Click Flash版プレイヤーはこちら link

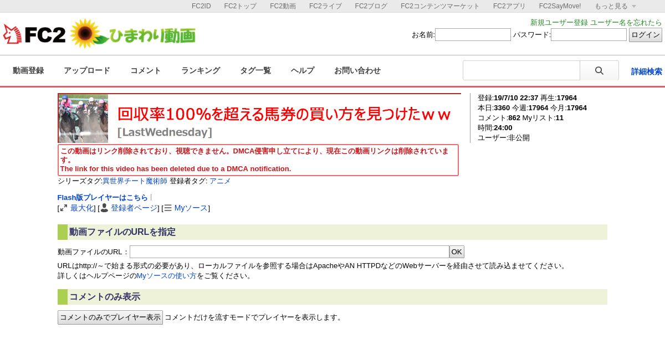tap(103, 198)
